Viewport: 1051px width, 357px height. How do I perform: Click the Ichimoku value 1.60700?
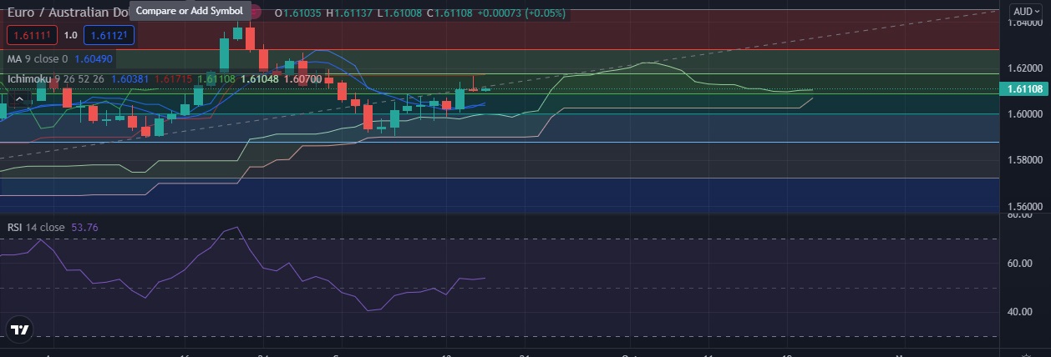pos(302,78)
